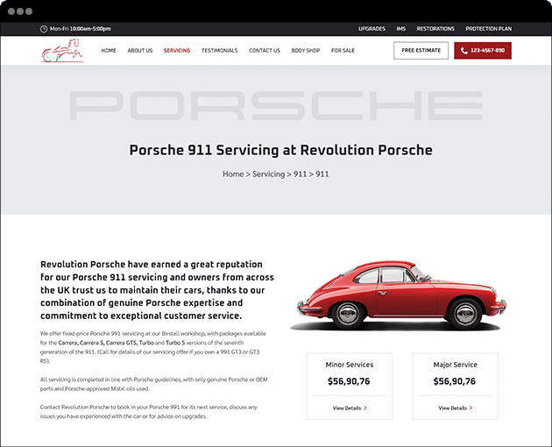This screenshot has width=552, height=447.
Task: Click the bold intro paragraph 'Revolution Porsche have earned'
Action: [x=157, y=290]
